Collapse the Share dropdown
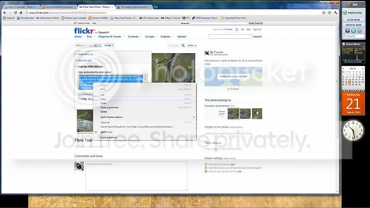This screenshot has width=370, height=208. click(x=109, y=45)
